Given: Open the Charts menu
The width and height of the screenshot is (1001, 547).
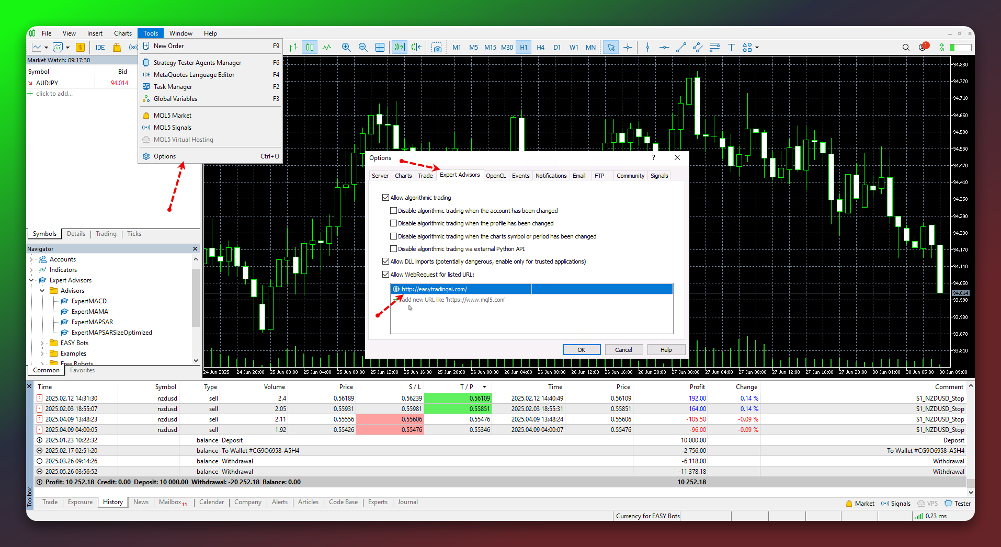Looking at the screenshot, I should 123,33.
